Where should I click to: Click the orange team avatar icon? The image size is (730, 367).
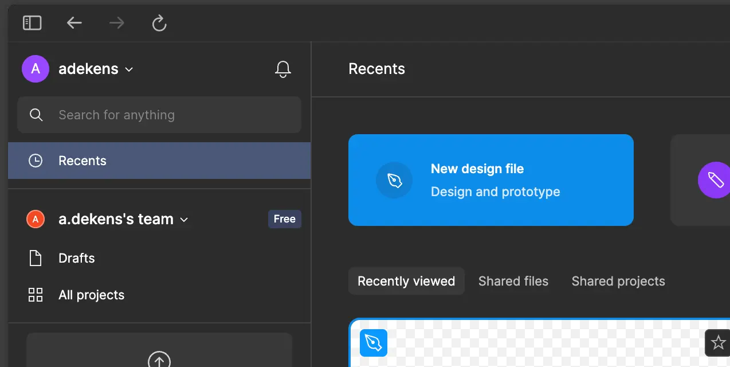(x=36, y=219)
